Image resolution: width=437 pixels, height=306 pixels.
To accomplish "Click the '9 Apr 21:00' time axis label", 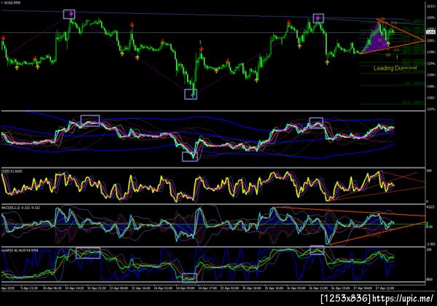I will click(29, 289).
